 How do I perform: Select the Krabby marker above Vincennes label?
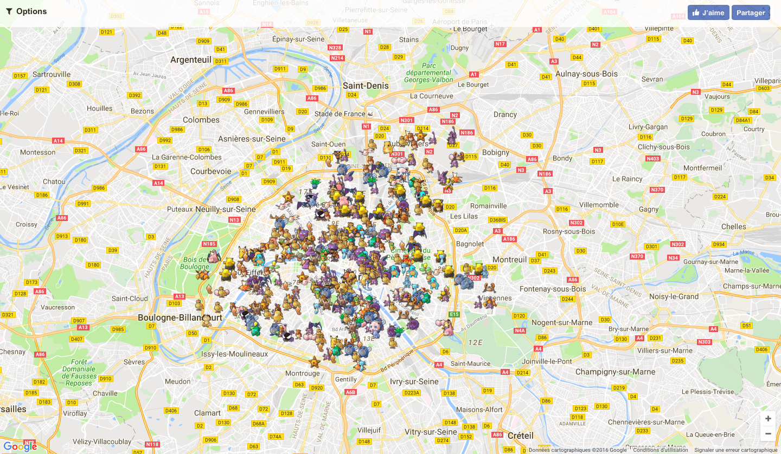coord(489,287)
